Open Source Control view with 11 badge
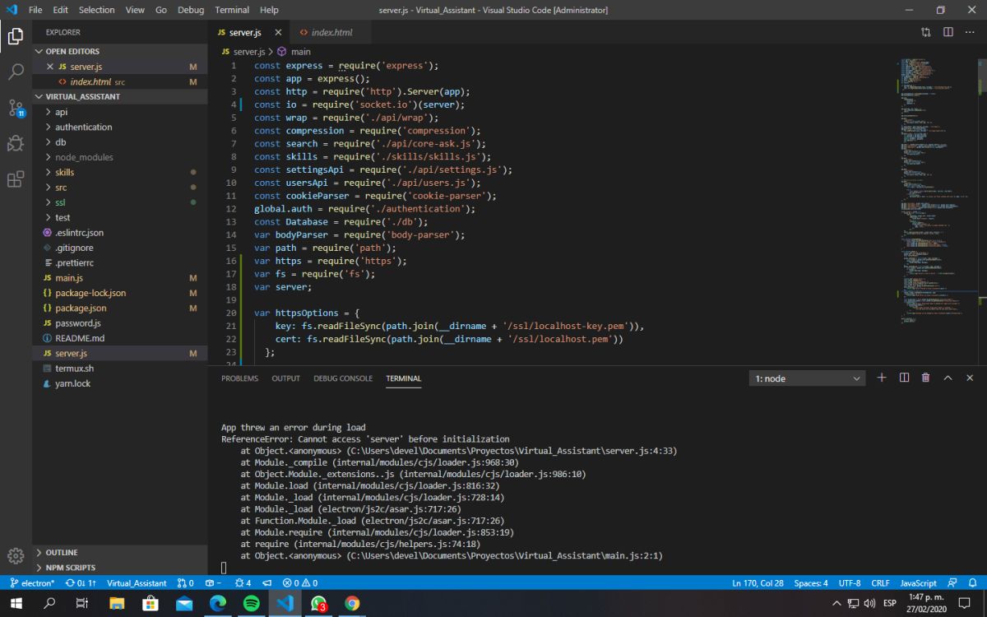Screen dimensions: 987x617 click(x=16, y=108)
